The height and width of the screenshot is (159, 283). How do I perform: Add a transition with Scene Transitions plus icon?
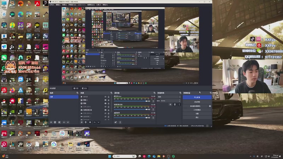coord(170,104)
